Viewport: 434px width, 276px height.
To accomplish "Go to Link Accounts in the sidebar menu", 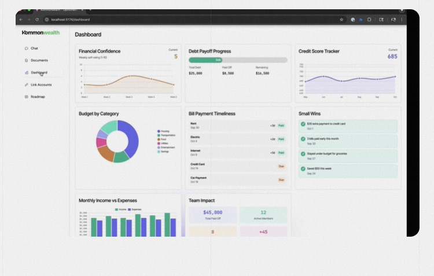I will coord(41,84).
